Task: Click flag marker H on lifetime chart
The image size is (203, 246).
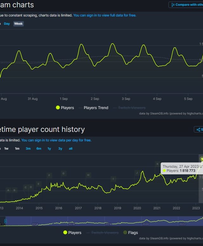Action: point(88,175)
